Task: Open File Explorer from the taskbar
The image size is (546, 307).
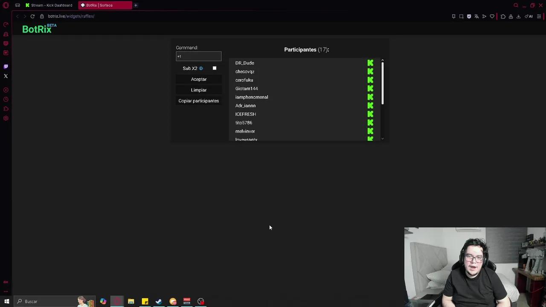Action: [131, 301]
